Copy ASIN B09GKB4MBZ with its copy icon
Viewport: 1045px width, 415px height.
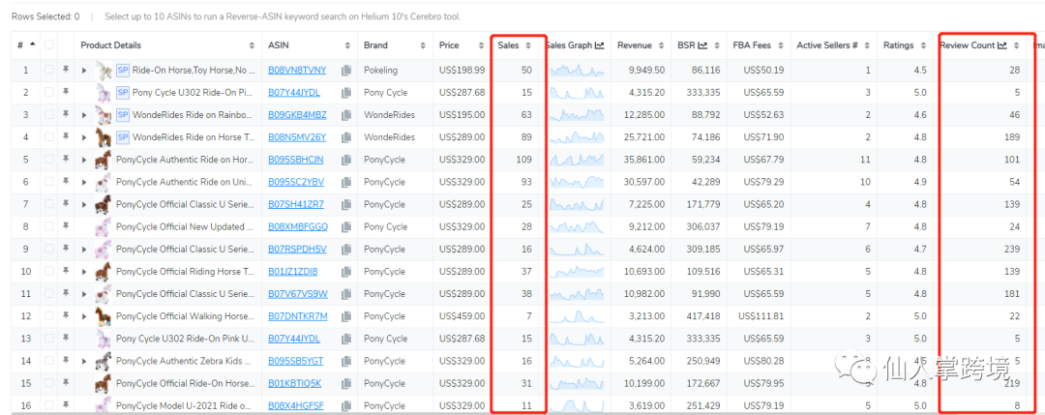point(345,115)
